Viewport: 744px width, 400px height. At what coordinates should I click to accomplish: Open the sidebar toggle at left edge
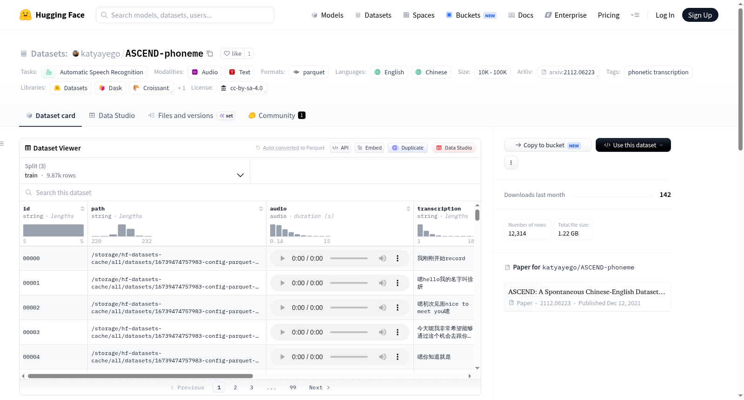point(2,144)
